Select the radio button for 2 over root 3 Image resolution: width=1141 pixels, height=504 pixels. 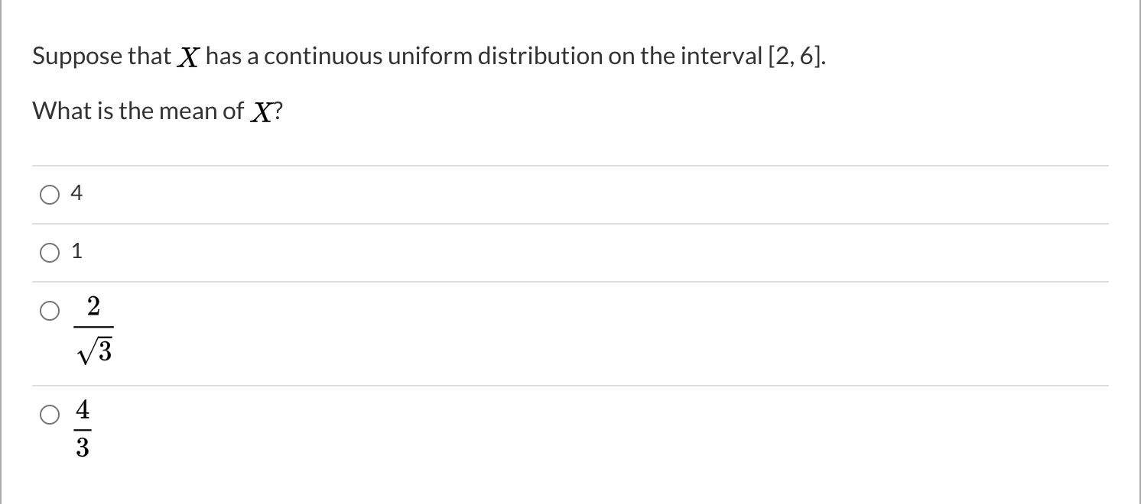pyautogui.click(x=50, y=311)
